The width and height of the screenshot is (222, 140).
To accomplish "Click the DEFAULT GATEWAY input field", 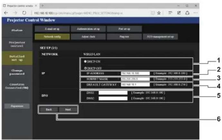I will (x=135, y=85).
